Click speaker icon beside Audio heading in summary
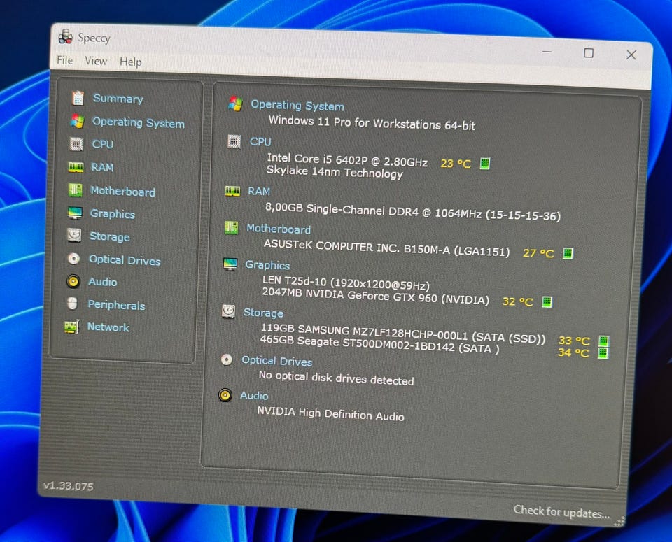 [x=225, y=394]
